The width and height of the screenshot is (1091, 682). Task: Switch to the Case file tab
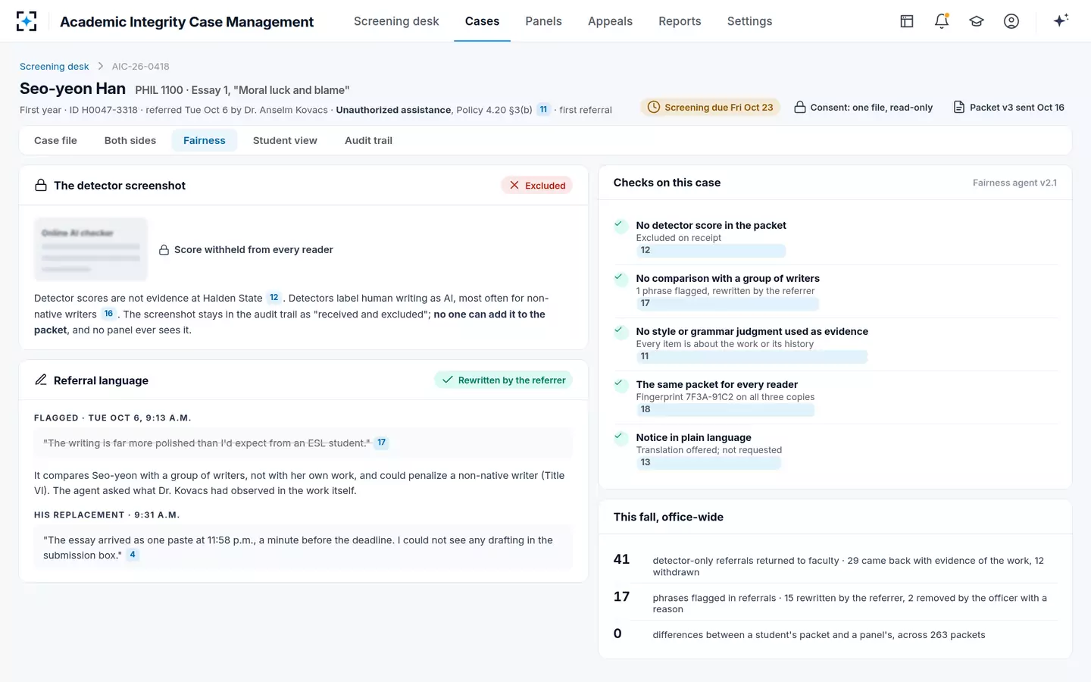[55, 140]
